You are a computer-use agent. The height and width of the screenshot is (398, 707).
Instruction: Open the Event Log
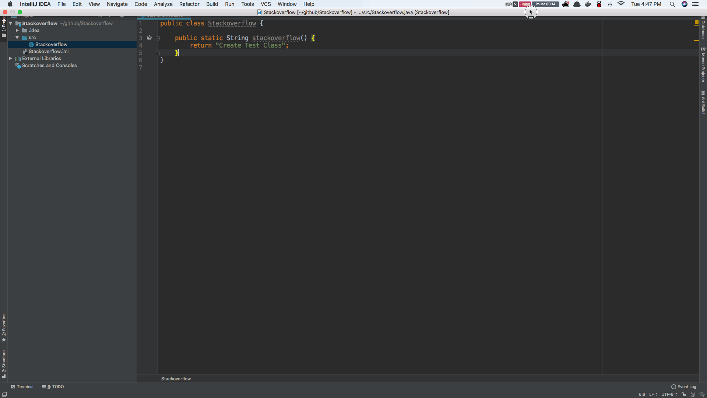(x=686, y=387)
